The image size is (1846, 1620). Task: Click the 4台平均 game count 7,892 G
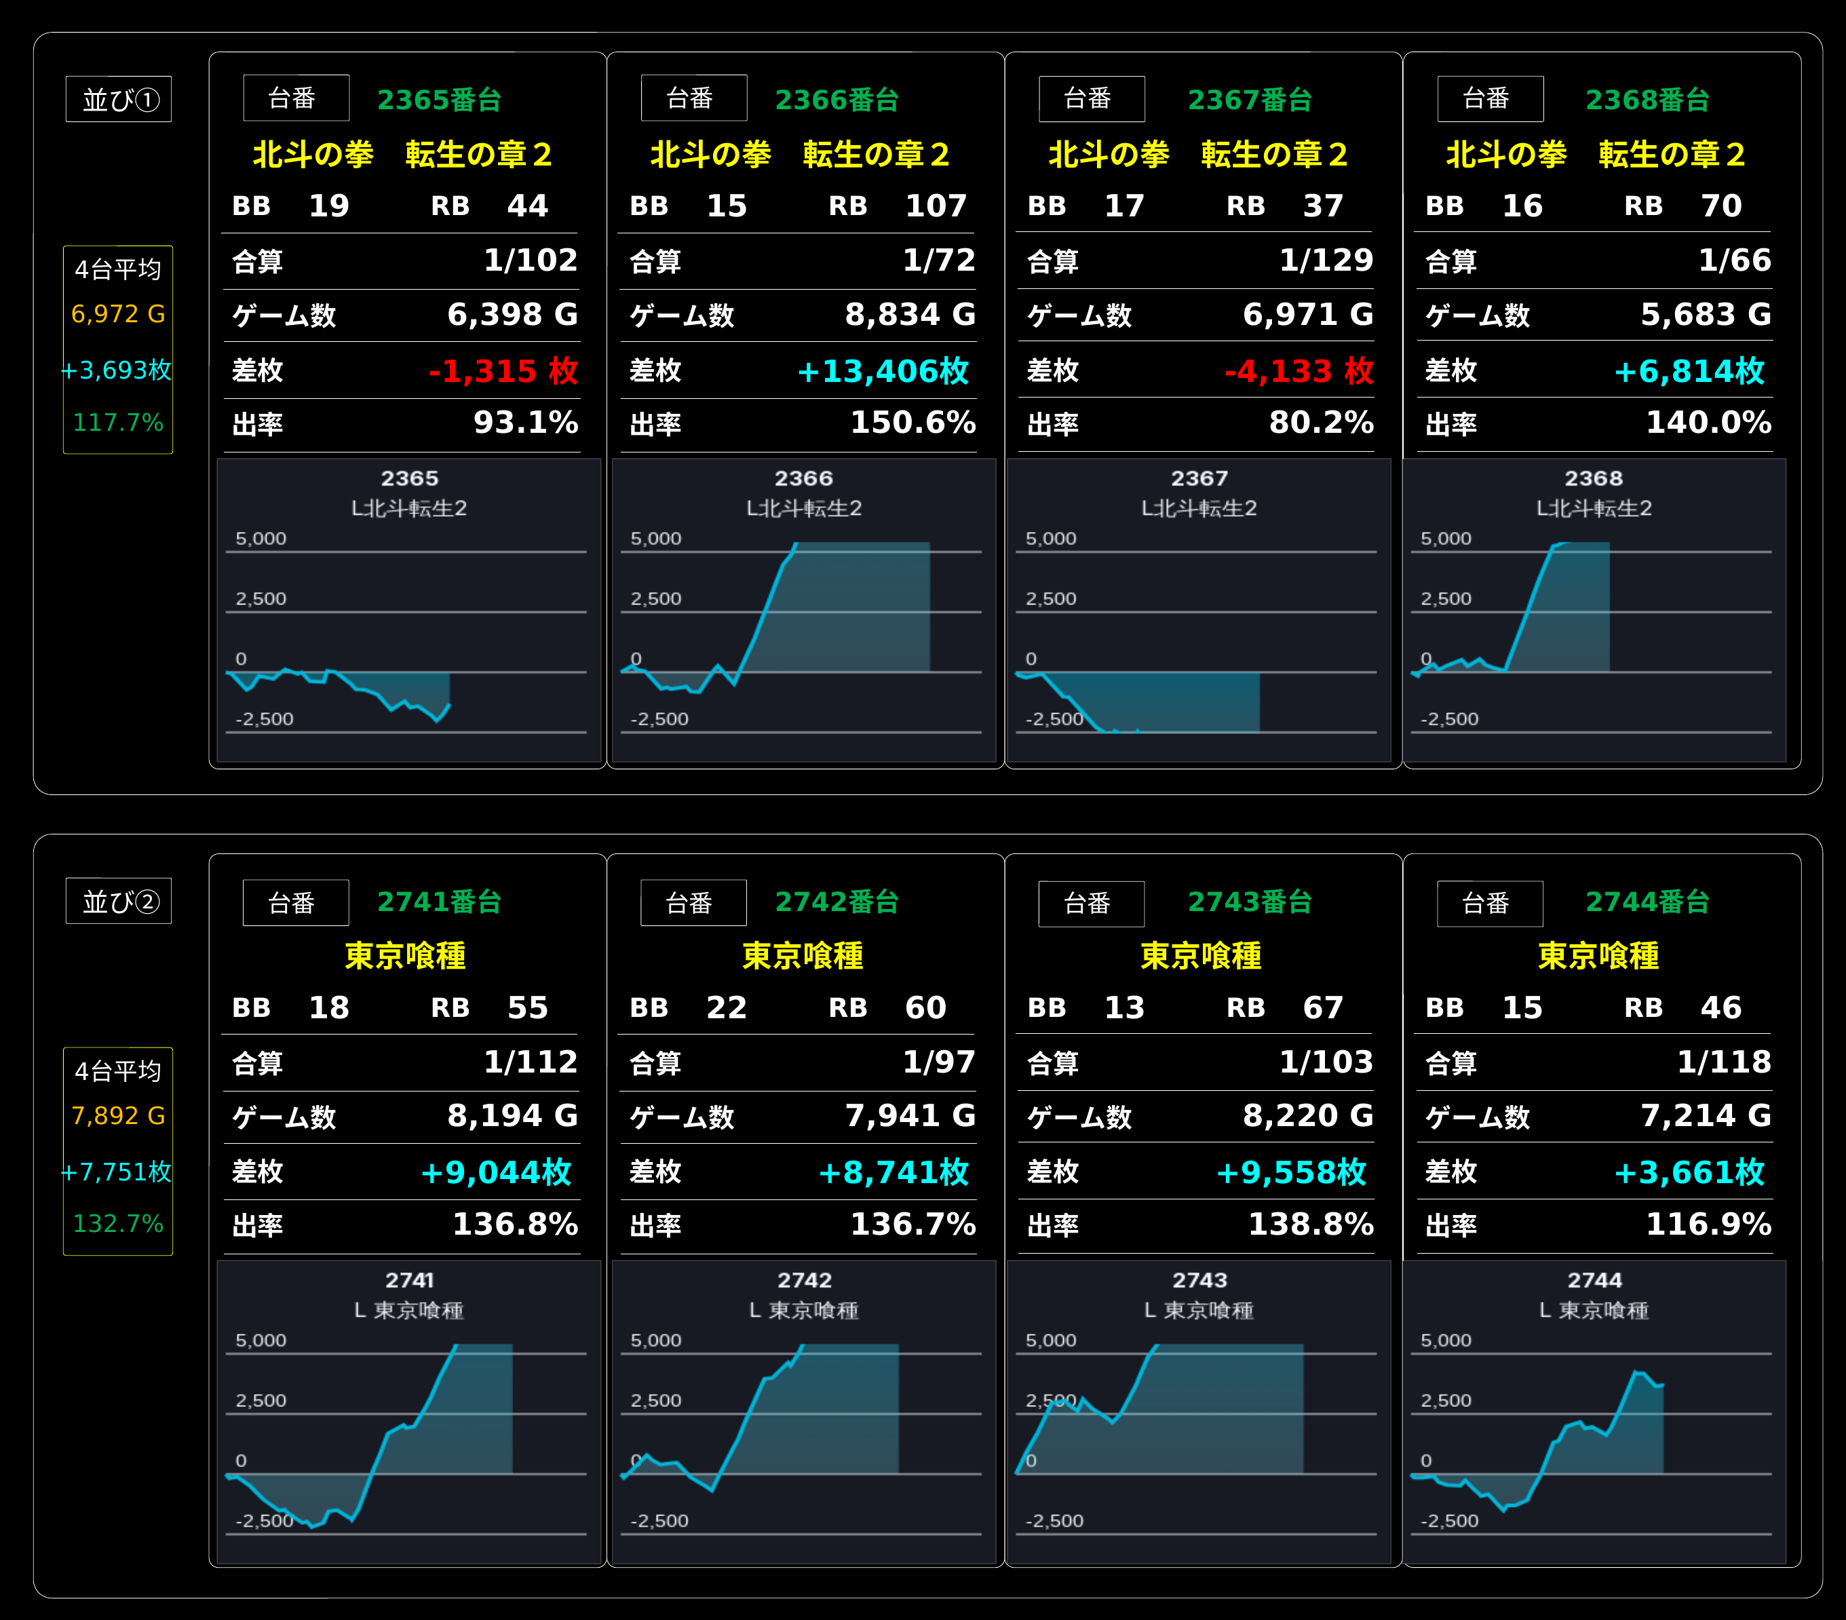[x=118, y=1116]
